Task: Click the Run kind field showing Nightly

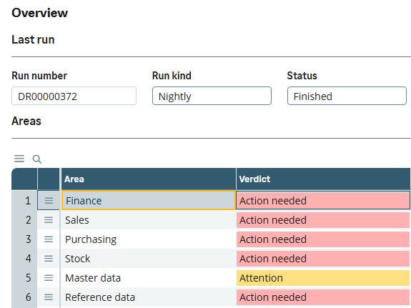Action: pos(212,96)
